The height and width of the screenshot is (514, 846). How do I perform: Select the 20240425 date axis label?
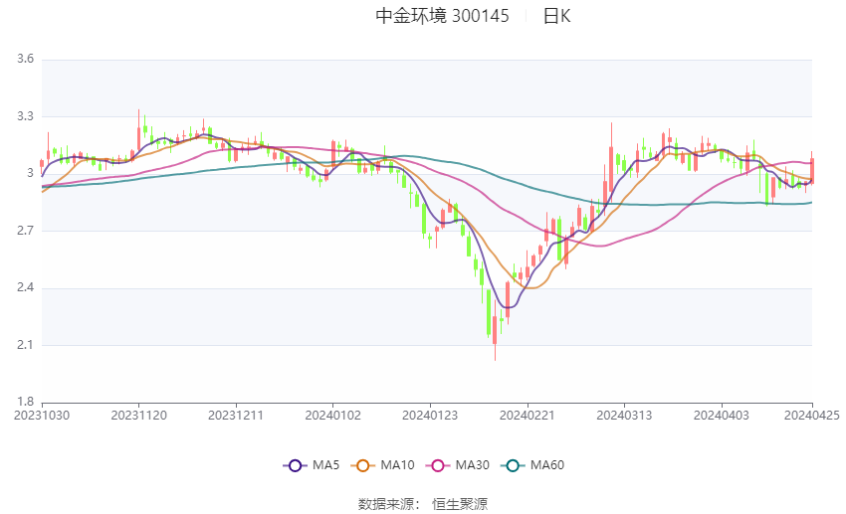pos(811,416)
